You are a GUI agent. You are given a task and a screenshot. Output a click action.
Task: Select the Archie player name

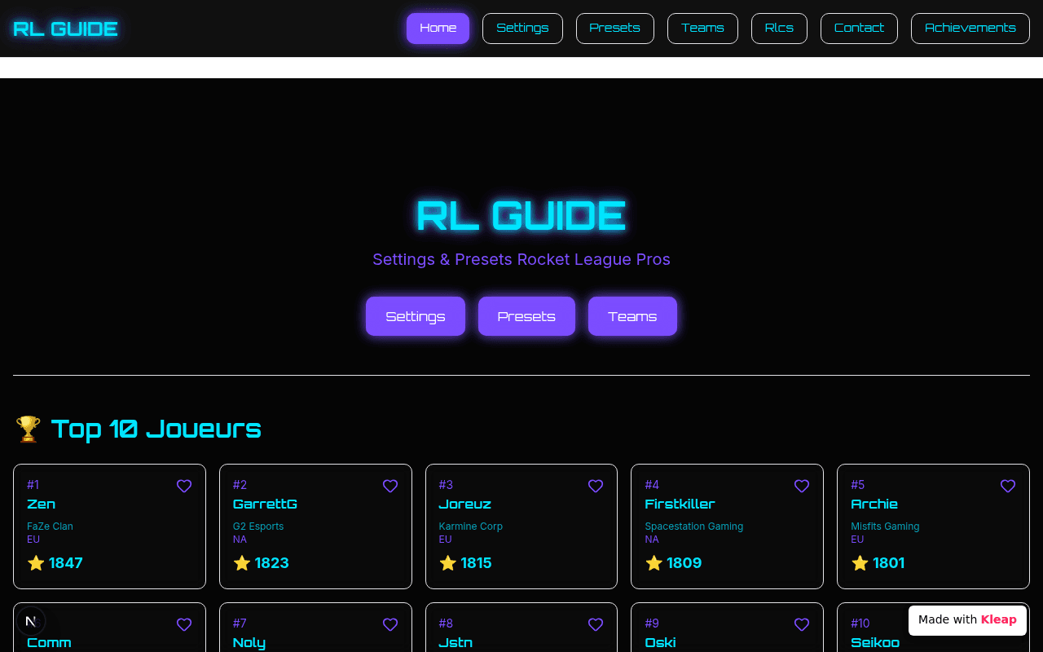click(874, 504)
